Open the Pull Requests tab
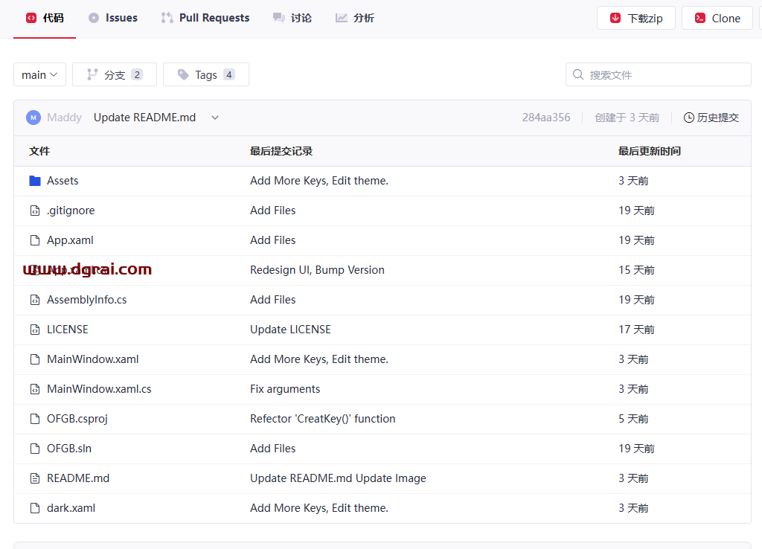762x549 pixels. point(205,19)
